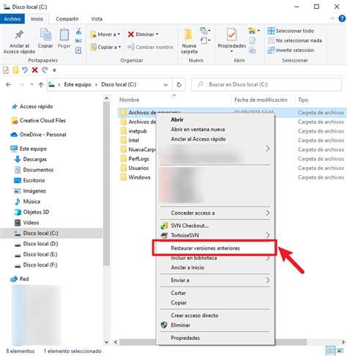Screen dimensions: 347x356
Task: Click the undo arrow in quick access toolbar
Action: (25, 70)
